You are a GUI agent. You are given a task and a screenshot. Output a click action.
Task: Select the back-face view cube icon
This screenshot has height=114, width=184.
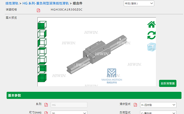point(42,69)
